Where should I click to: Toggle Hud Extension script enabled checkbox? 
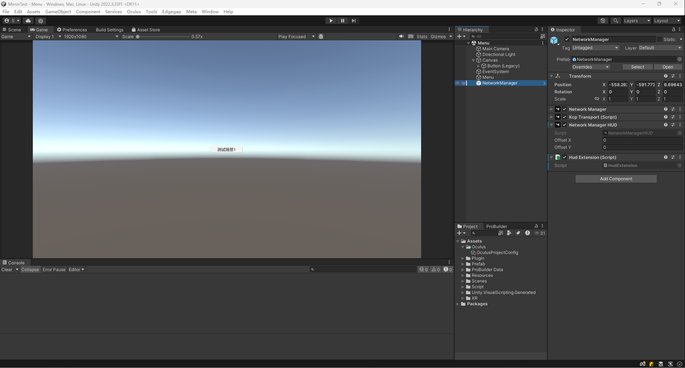[564, 157]
